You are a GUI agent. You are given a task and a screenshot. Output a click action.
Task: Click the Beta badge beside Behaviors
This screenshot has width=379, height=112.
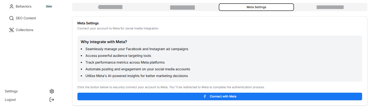point(49,6)
